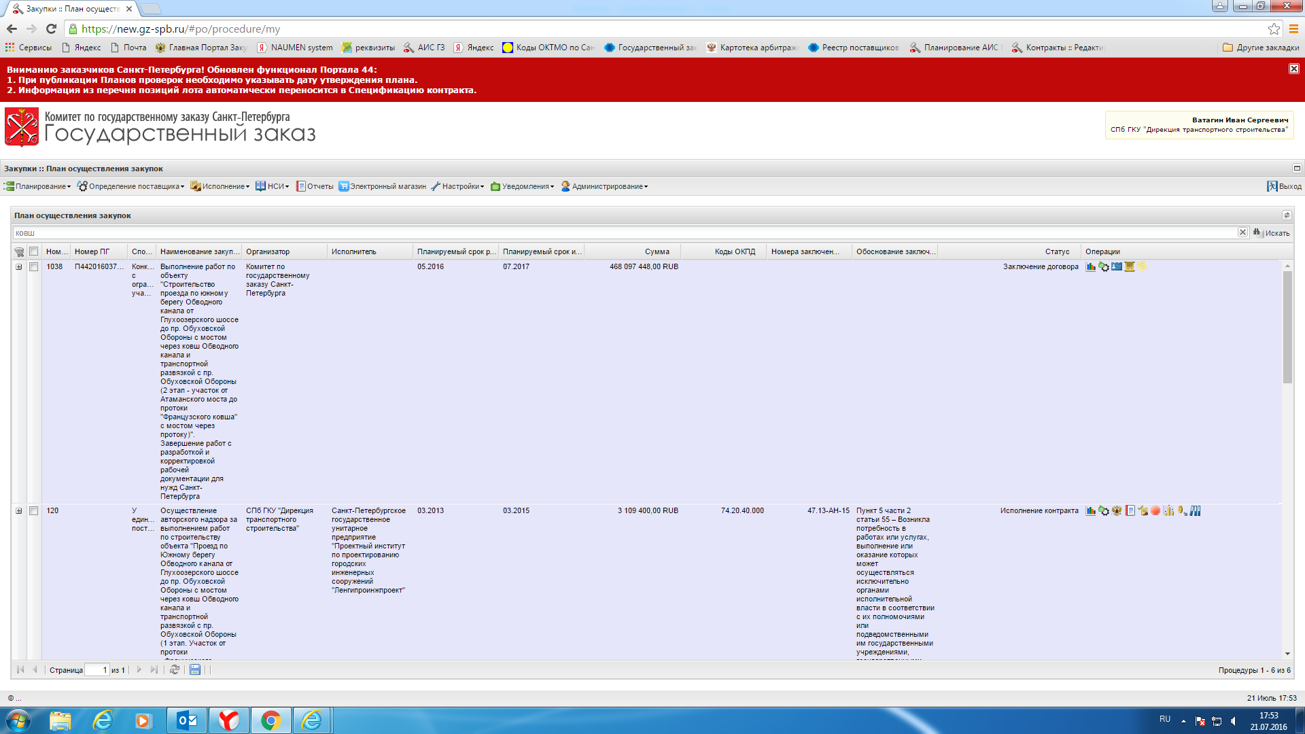1305x734 pixels.
Task: Click the yellow note icon in row 1038
Action: [1143, 267]
